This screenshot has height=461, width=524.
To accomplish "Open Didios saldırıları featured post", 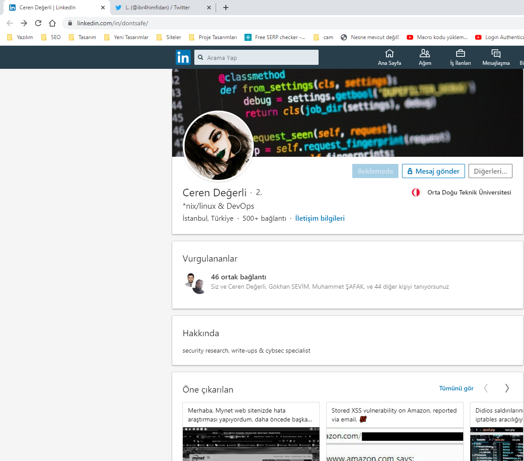I will (x=497, y=432).
